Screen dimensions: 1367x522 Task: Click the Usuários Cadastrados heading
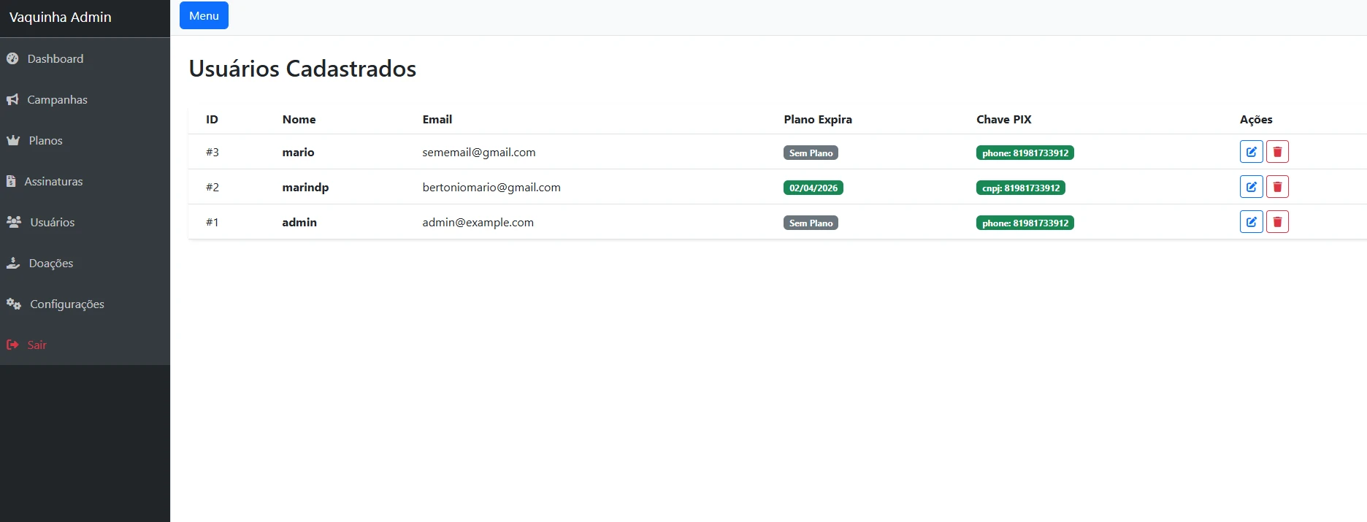coord(302,68)
